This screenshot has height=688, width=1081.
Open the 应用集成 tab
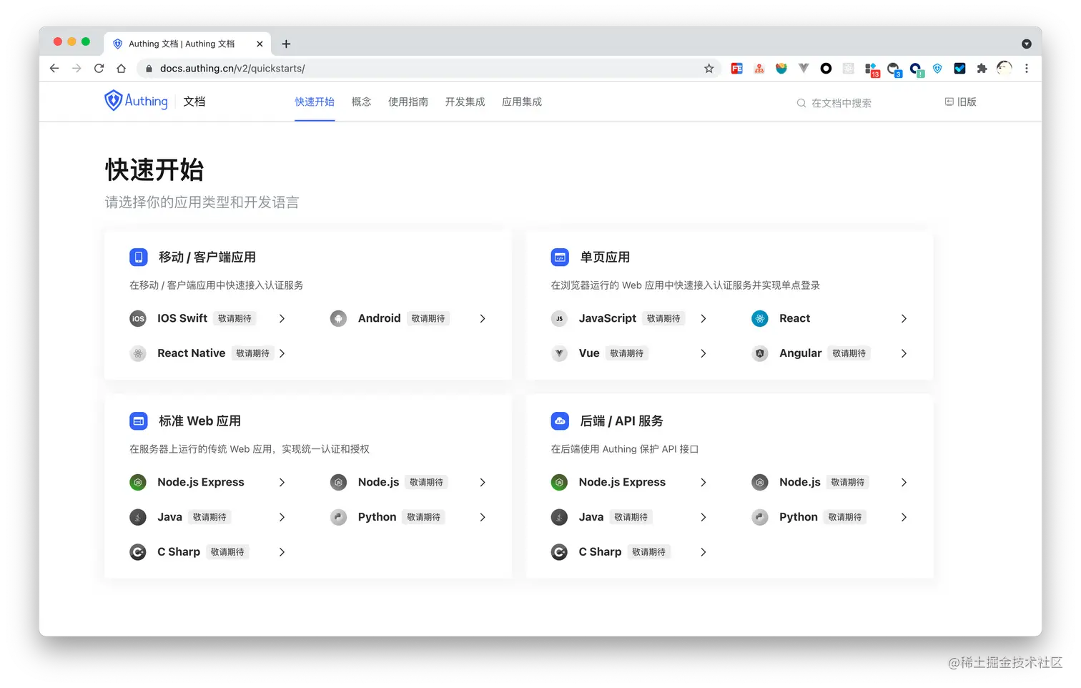click(522, 102)
